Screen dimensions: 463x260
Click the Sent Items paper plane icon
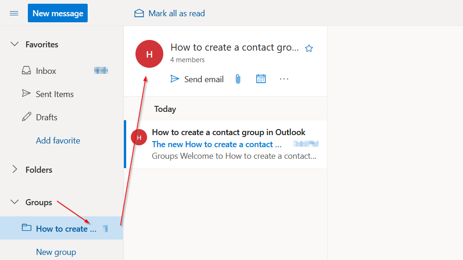point(26,93)
